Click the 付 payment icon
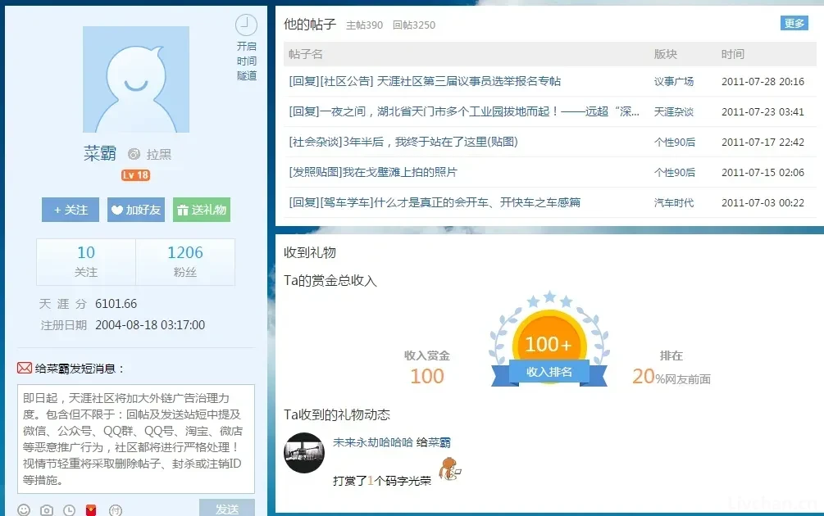 tap(115, 509)
